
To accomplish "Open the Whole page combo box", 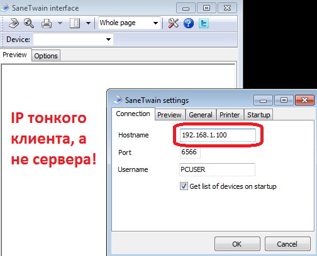I will click(x=130, y=23).
